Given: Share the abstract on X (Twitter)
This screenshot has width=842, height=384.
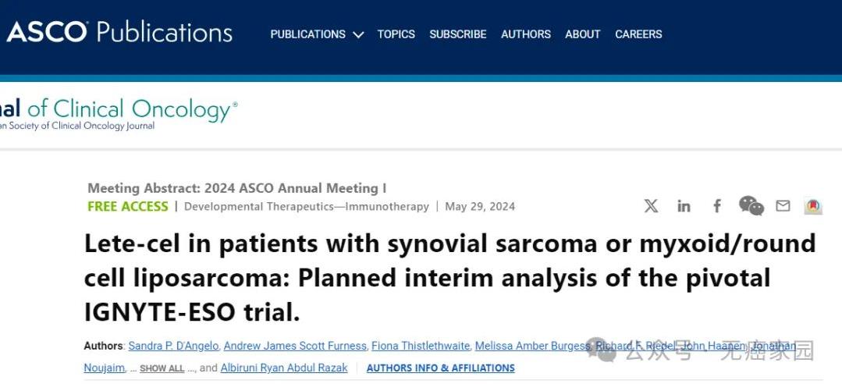Looking at the screenshot, I should (x=651, y=206).
